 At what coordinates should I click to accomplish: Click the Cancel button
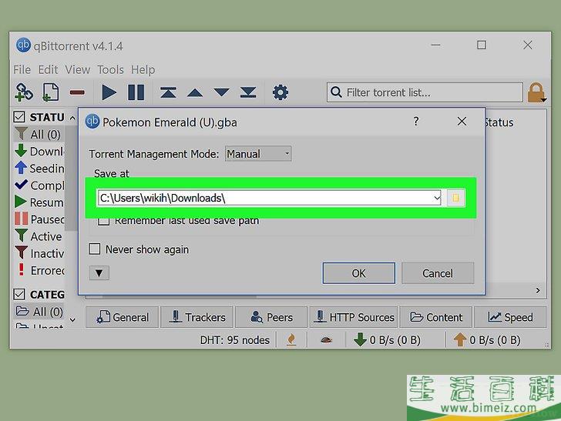(438, 272)
